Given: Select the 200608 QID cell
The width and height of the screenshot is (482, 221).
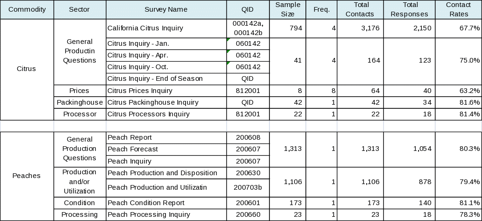Looking at the screenshot, I should pos(248,138).
